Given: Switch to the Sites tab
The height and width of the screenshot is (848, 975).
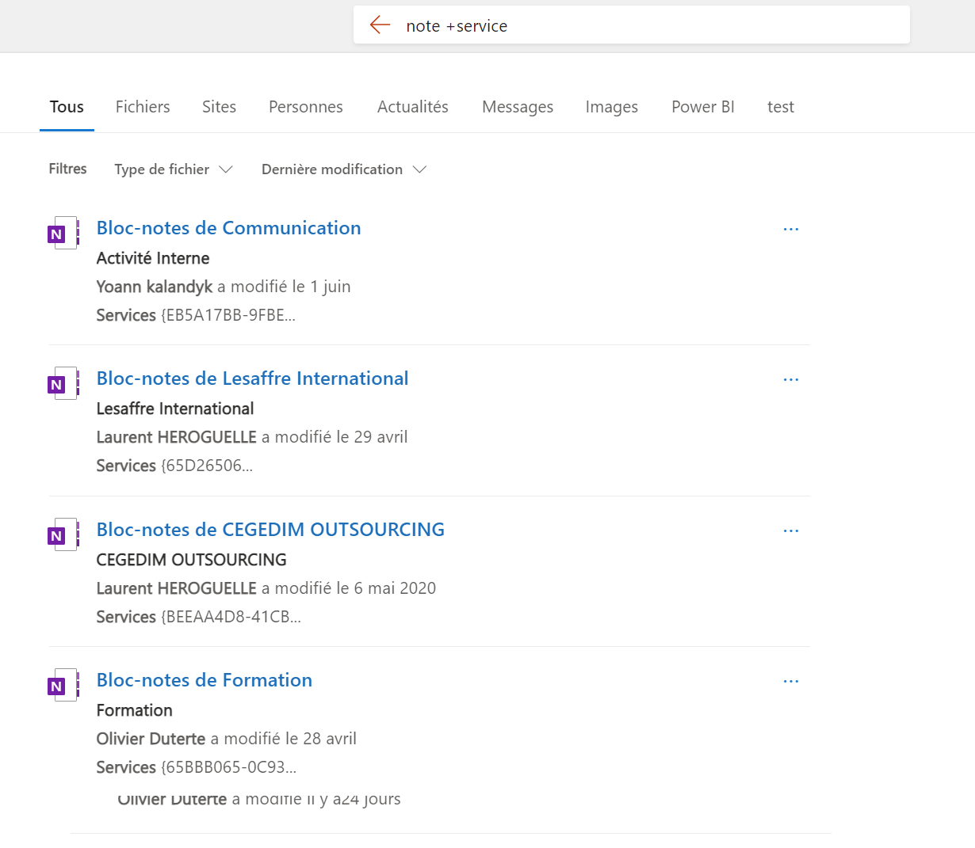Looking at the screenshot, I should [219, 107].
